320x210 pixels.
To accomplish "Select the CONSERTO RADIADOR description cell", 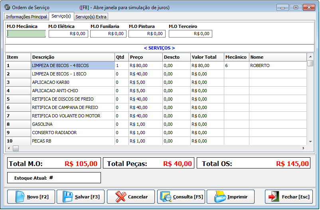I will click(x=73, y=133).
